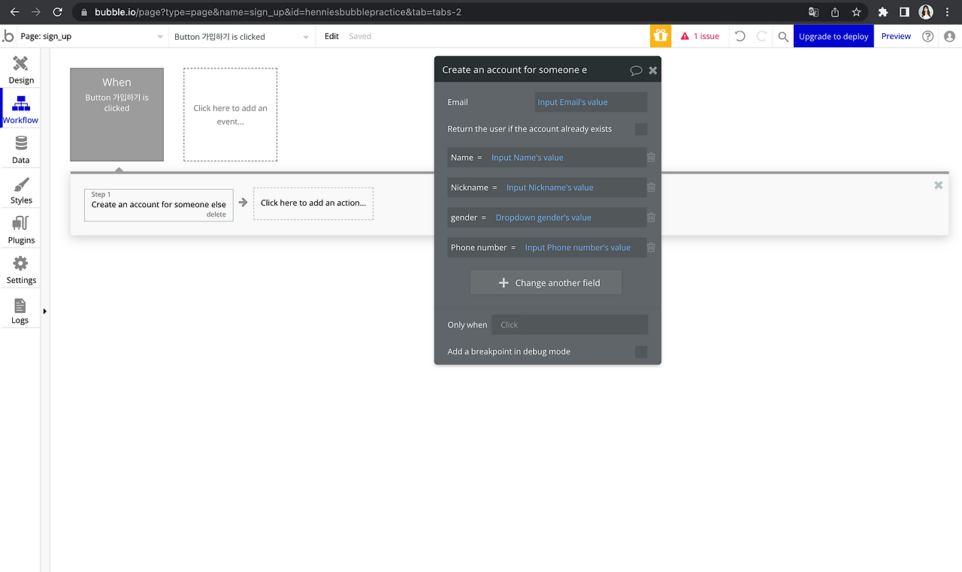Delete the Nickname field row
Screen dimensions: 962x572
pyautogui.click(x=651, y=188)
